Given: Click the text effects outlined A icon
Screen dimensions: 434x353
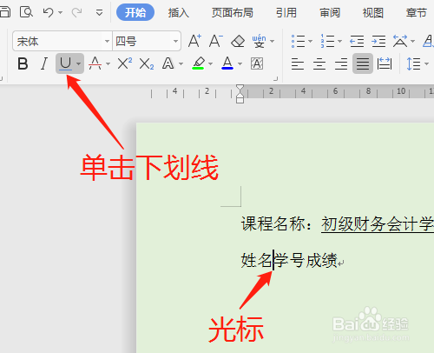Looking at the screenshot, I should [x=168, y=63].
